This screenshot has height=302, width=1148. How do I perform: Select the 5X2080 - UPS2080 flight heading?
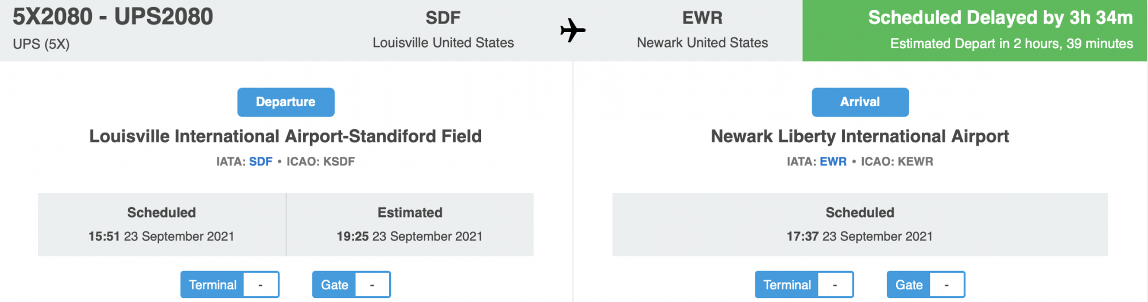(113, 17)
